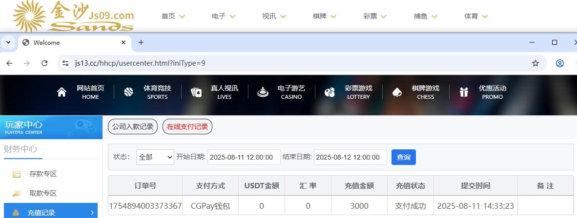
Task: Click the browser reload icon
Action: (44, 63)
